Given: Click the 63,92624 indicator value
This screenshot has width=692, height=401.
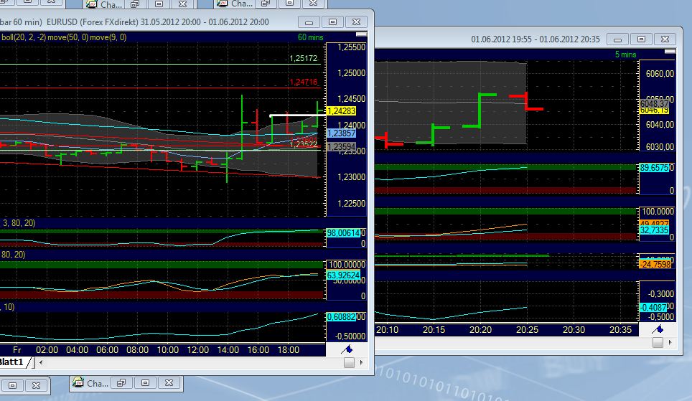Looking at the screenshot, I should pyautogui.click(x=343, y=275).
